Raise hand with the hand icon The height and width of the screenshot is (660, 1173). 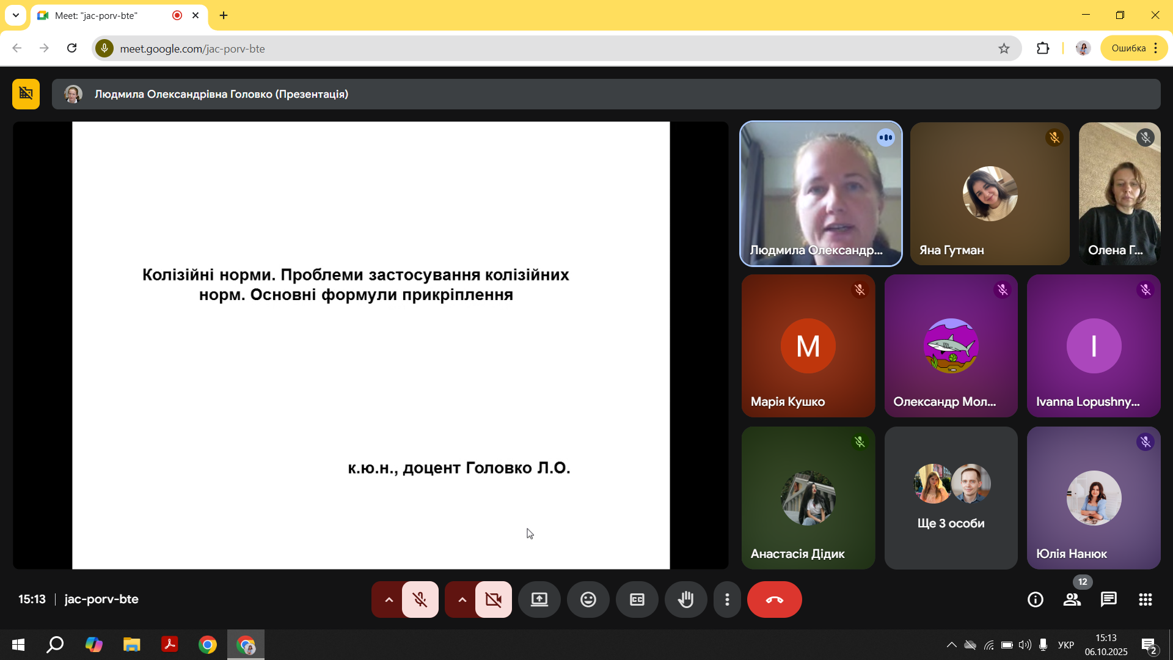[x=685, y=599]
